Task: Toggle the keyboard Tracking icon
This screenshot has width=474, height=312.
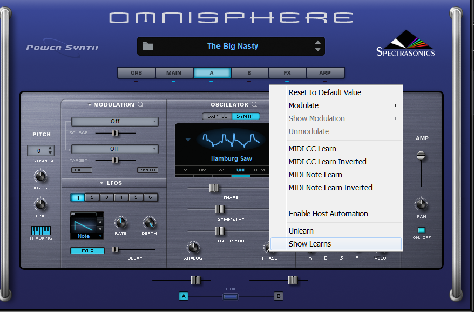Action: pos(41,230)
